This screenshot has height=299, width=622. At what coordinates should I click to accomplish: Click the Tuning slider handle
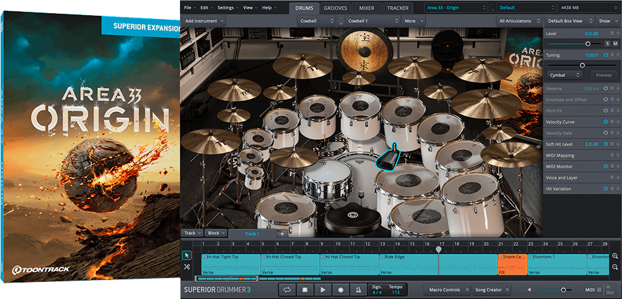click(583, 65)
